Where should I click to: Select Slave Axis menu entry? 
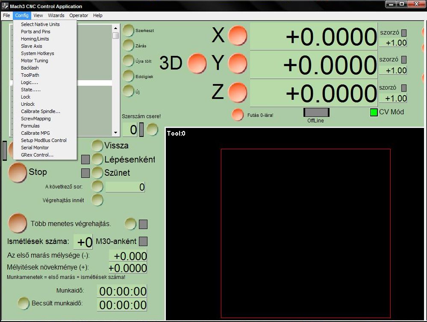(x=44, y=46)
